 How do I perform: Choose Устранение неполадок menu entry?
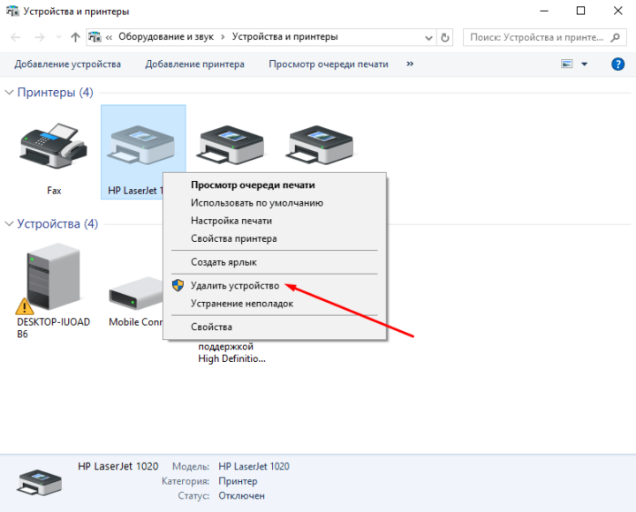pos(242,304)
